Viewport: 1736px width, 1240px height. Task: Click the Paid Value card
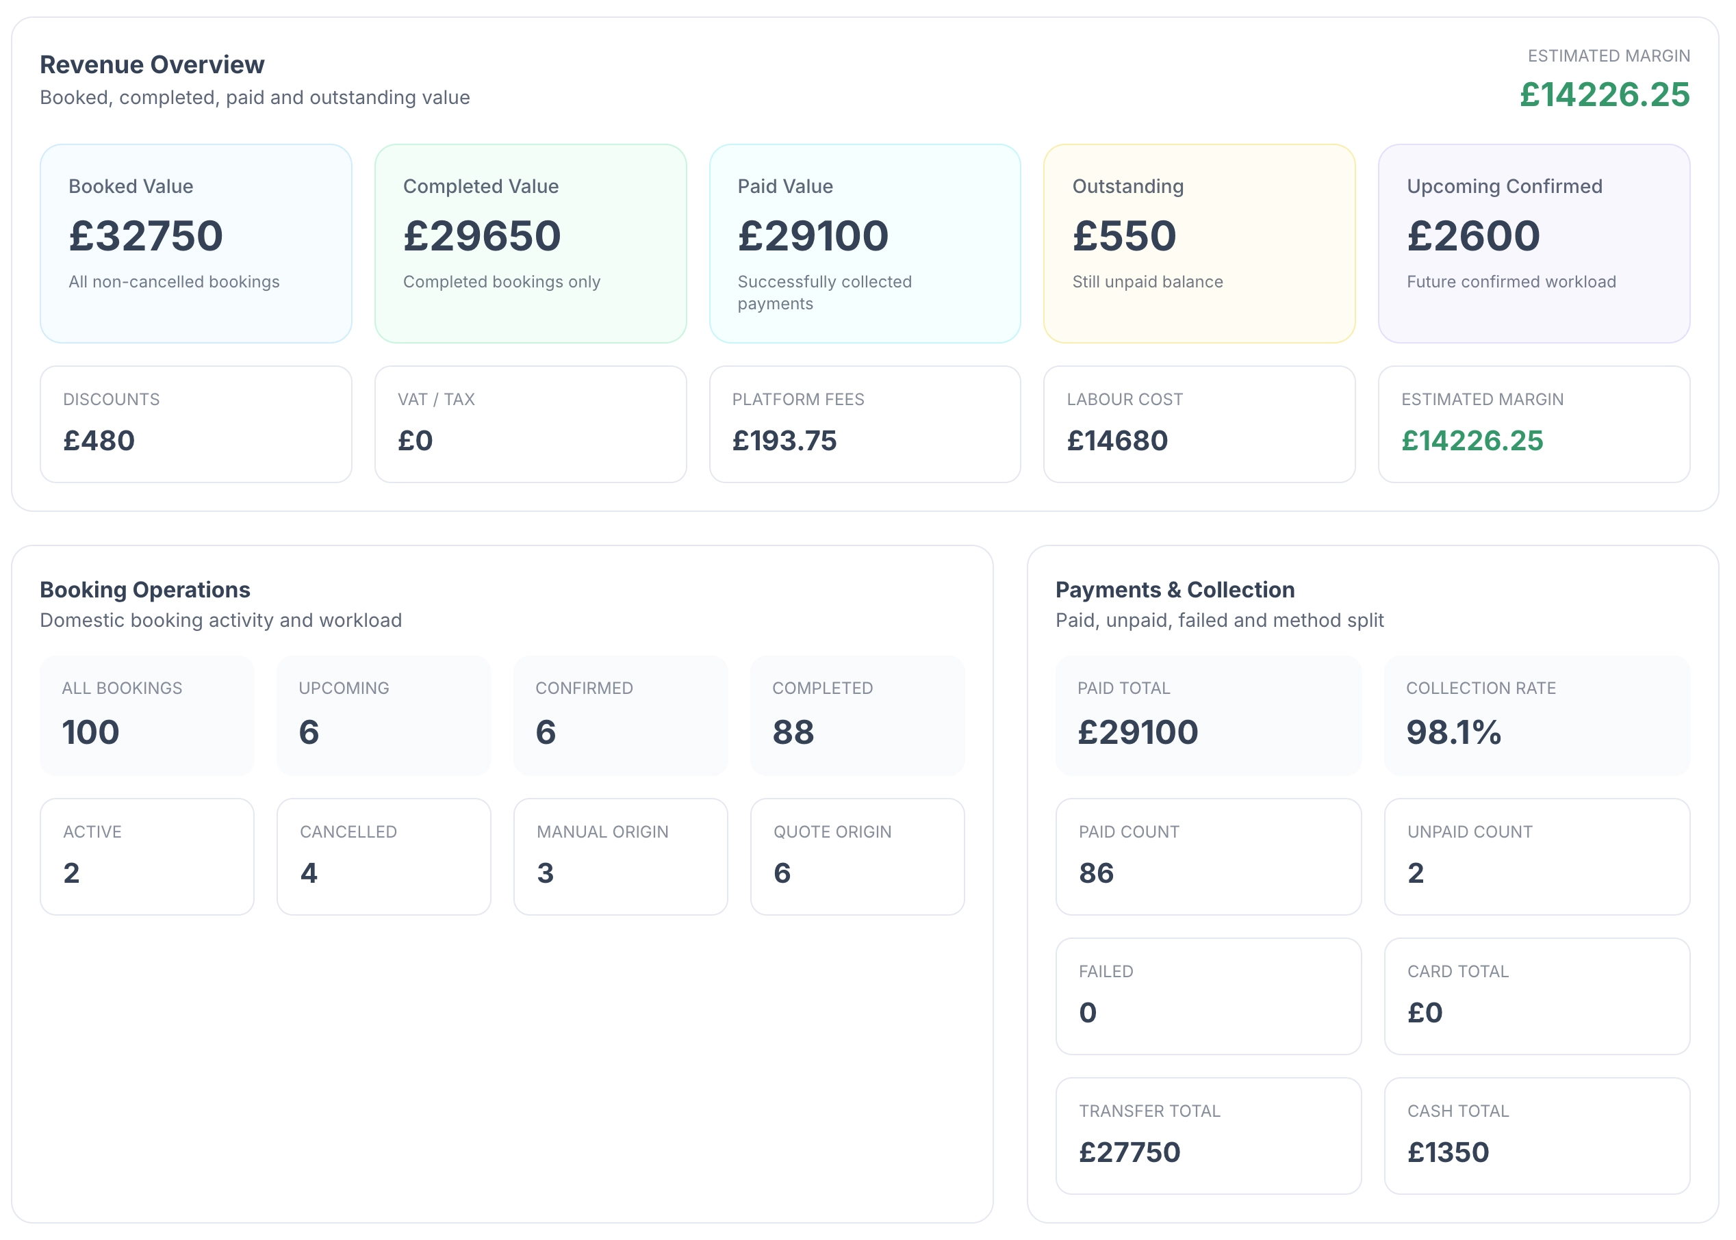point(864,243)
